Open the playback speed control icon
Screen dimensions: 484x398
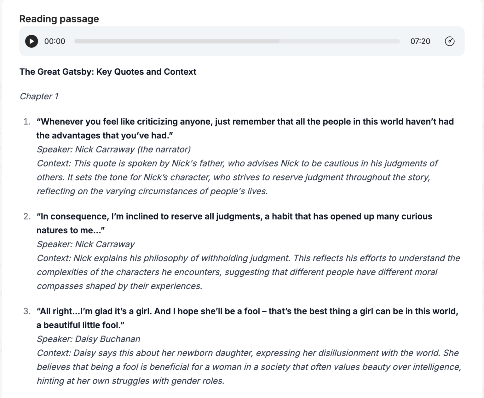(x=449, y=41)
